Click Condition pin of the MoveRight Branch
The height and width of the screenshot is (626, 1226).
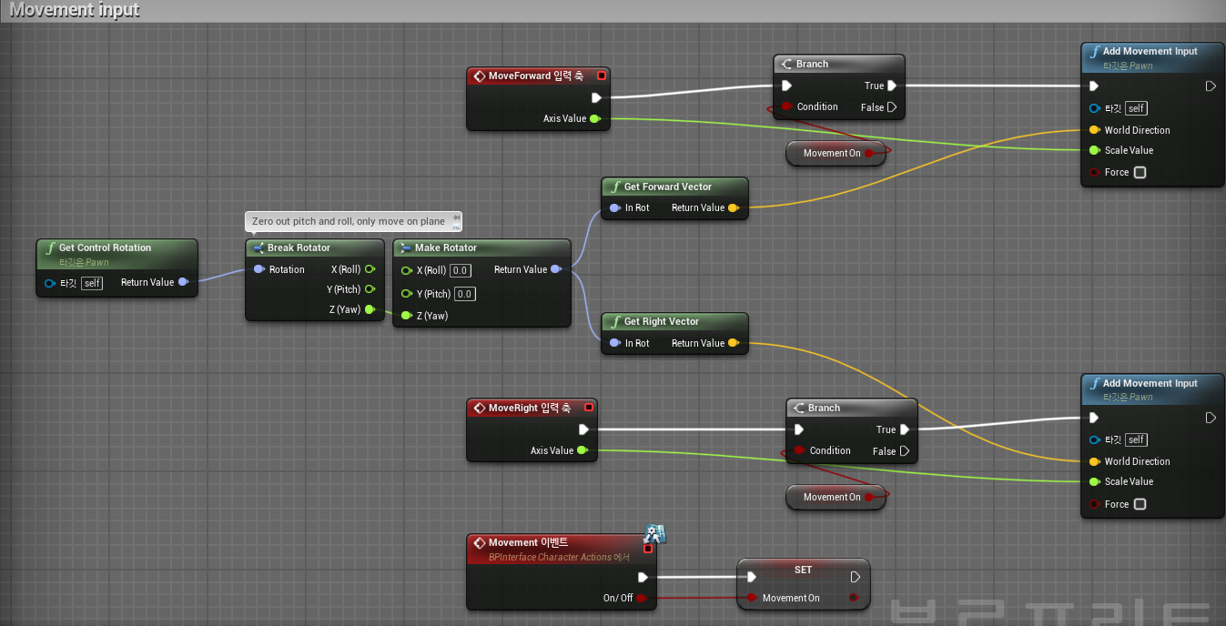(799, 450)
